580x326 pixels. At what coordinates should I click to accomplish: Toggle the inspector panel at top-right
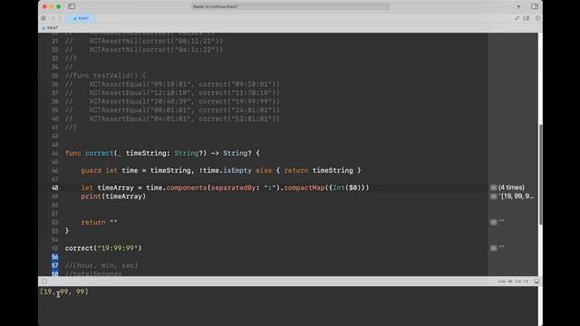pyautogui.click(x=535, y=6)
